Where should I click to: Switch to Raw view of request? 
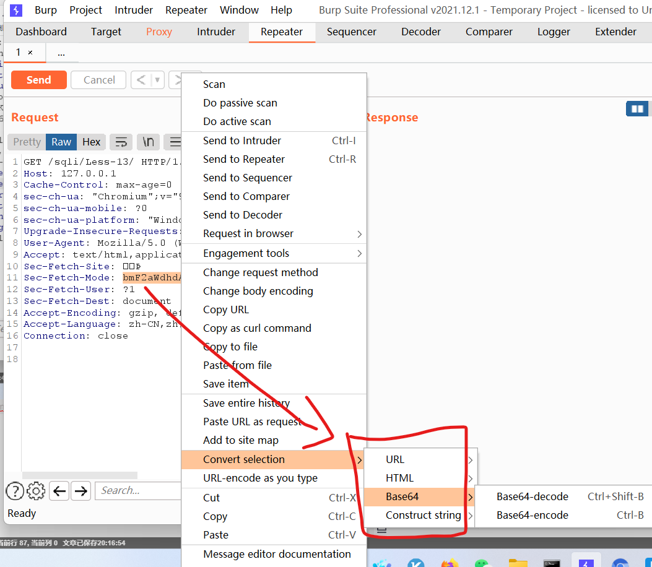coord(61,142)
